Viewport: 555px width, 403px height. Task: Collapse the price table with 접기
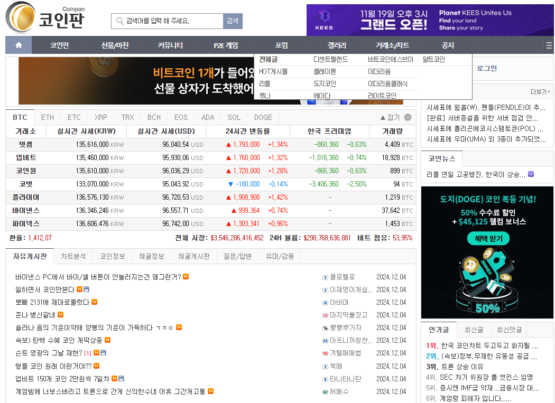click(390, 117)
